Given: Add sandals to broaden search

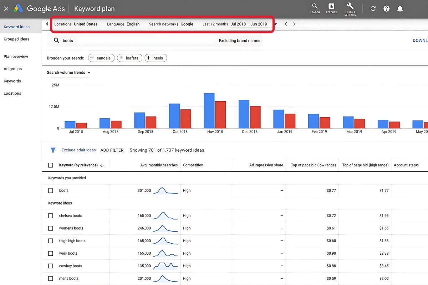Looking at the screenshot, I should click(x=101, y=58).
